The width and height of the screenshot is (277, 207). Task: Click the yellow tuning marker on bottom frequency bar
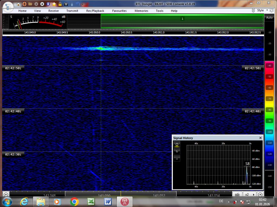121,194
